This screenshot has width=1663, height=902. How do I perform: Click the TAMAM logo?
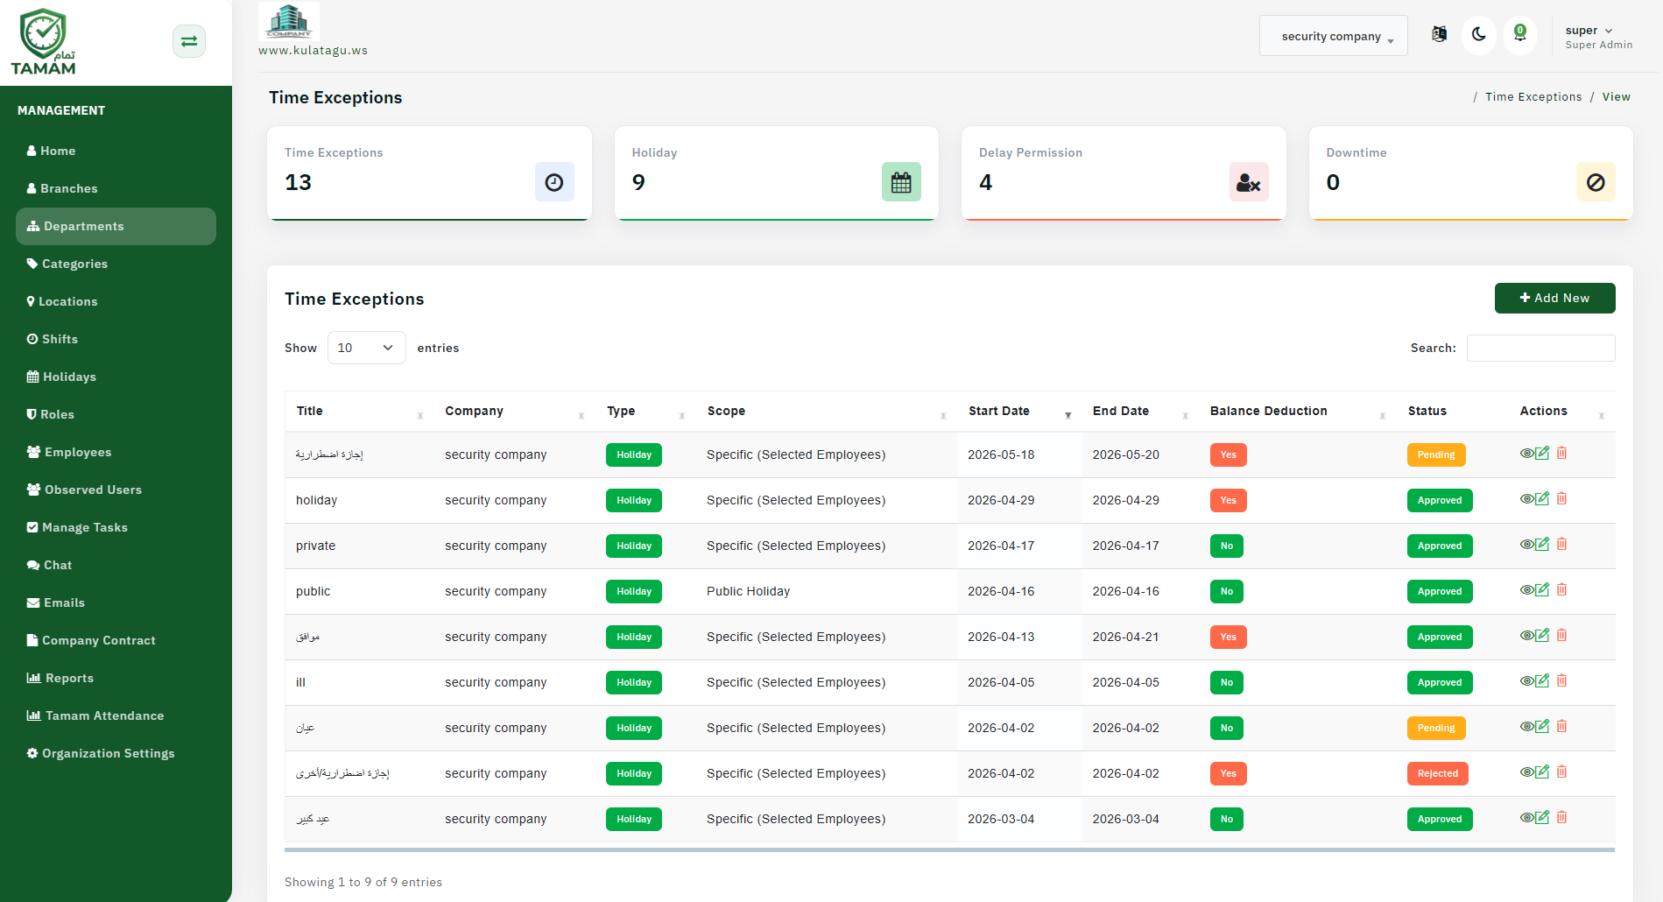point(44,42)
